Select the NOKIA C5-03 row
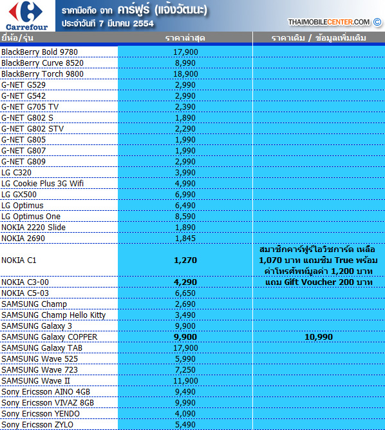 pyautogui.click(x=192, y=293)
